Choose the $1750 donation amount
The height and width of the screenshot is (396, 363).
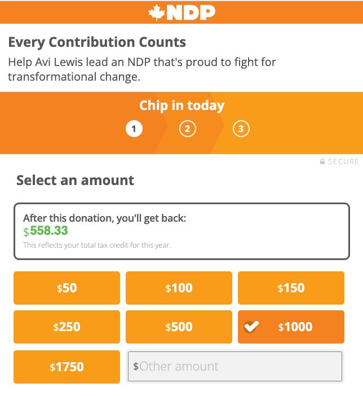click(x=67, y=367)
